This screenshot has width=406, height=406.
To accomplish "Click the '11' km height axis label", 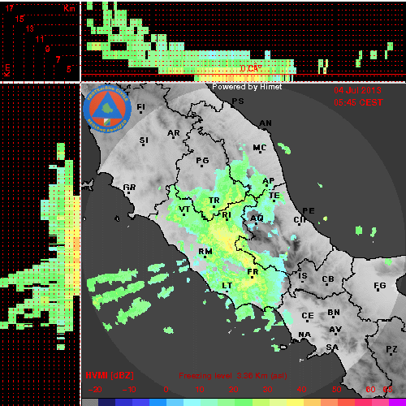I will (x=40, y=39).
